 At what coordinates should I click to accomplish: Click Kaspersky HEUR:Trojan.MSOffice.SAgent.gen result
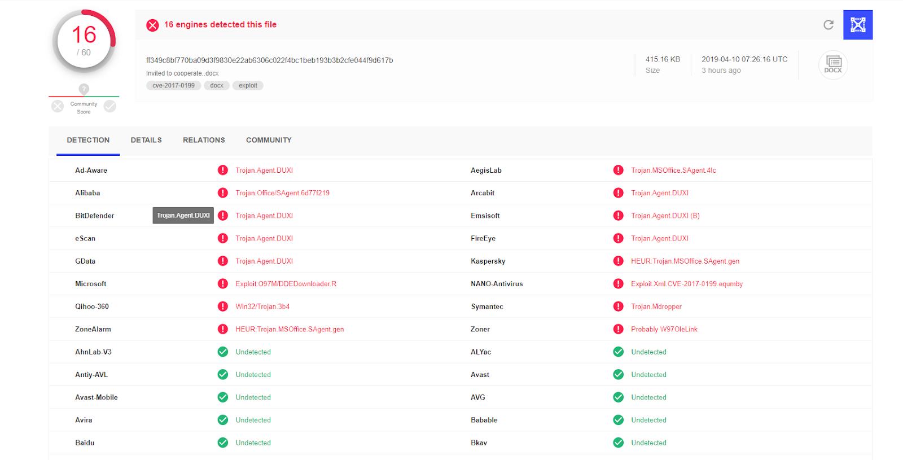click(x=685, y=261)
